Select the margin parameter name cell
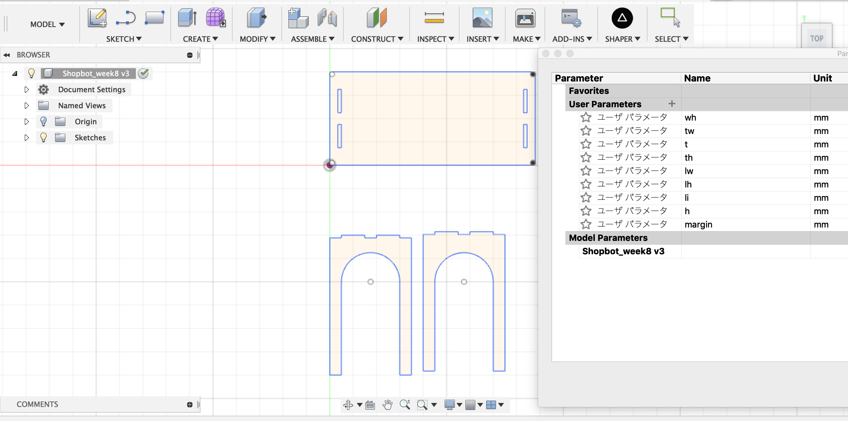This screenshot has width=848, height=421. click(x=698, y=225)
